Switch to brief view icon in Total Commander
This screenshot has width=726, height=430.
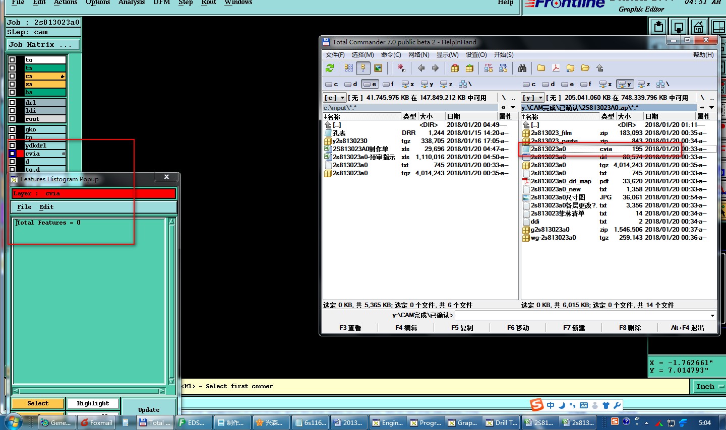pos(349,68)
